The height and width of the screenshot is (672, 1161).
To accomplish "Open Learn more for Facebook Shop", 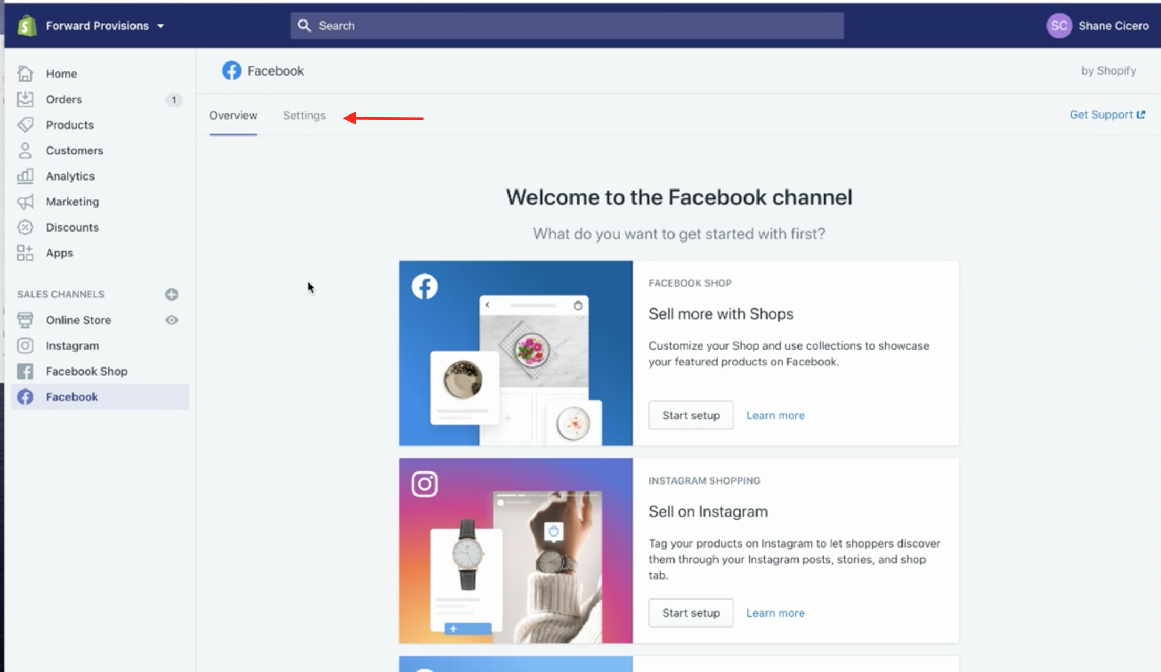I will (775, 415).
